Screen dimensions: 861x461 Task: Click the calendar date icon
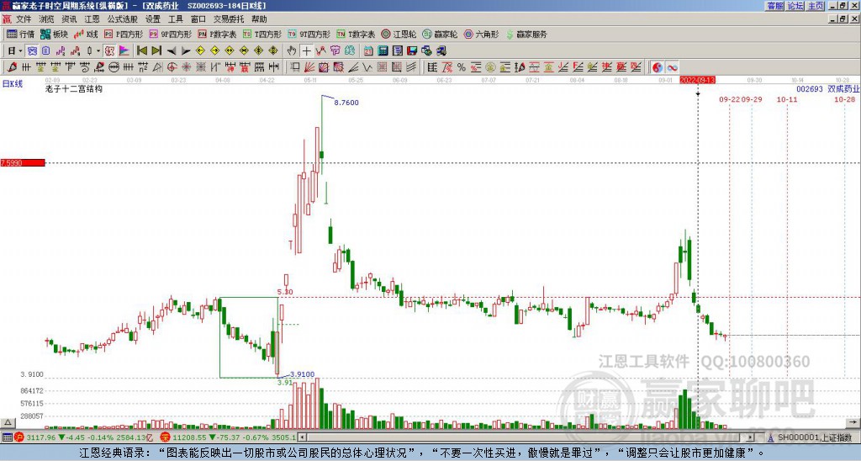coord(368,51)
